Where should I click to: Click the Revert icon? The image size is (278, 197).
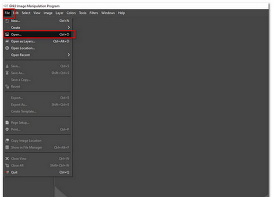tap(7, 86)
